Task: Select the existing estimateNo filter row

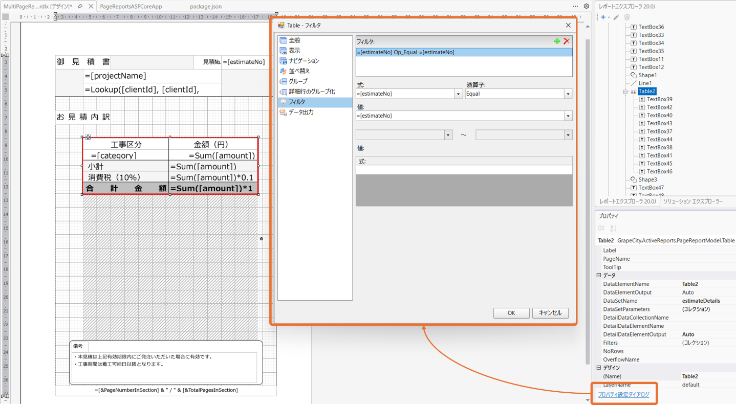Action: (464, 52)
